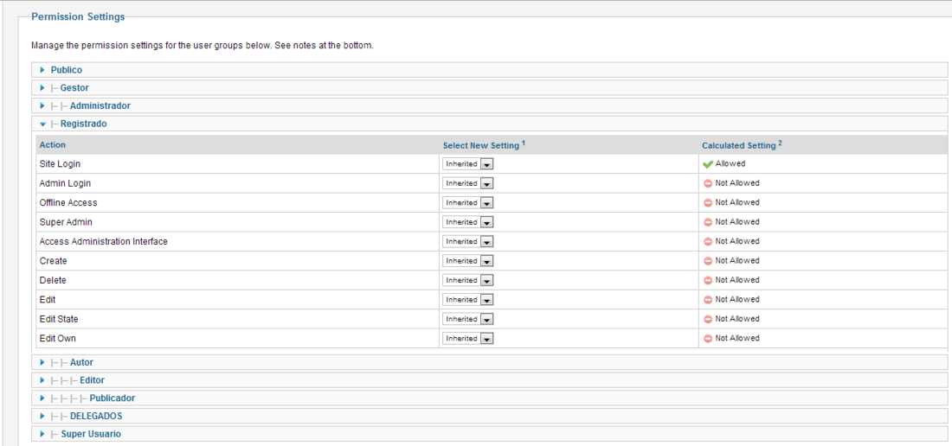Click the Offline Access action label
Viewport: 952px width, 446px height.
68,203
